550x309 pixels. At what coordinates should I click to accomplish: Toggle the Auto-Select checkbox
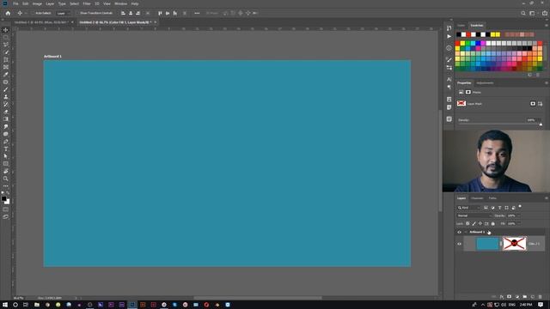(33, 13)
